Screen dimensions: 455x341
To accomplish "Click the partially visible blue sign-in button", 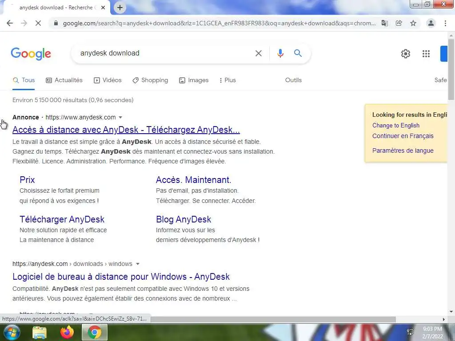I will (444, 54).
